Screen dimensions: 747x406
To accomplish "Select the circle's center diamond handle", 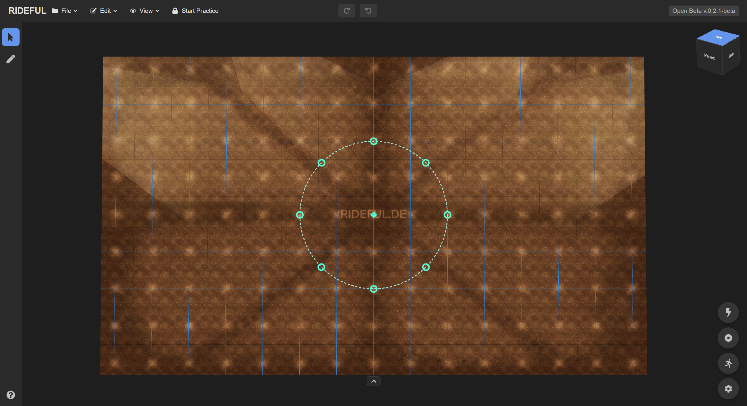I will point(373,215).
